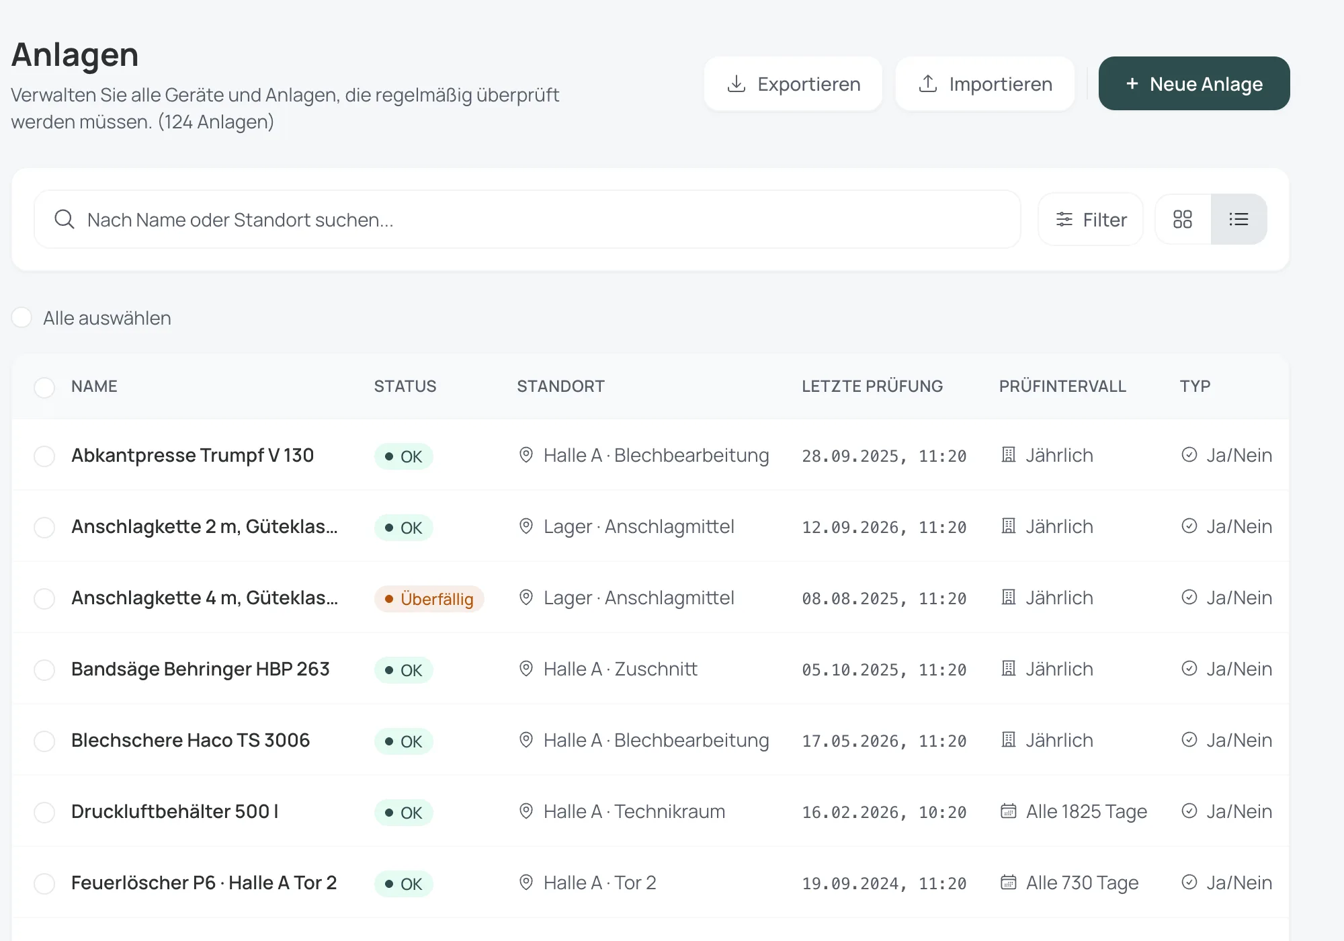Sort by the PRÜFINTERVALL column header

point(1062,386)
